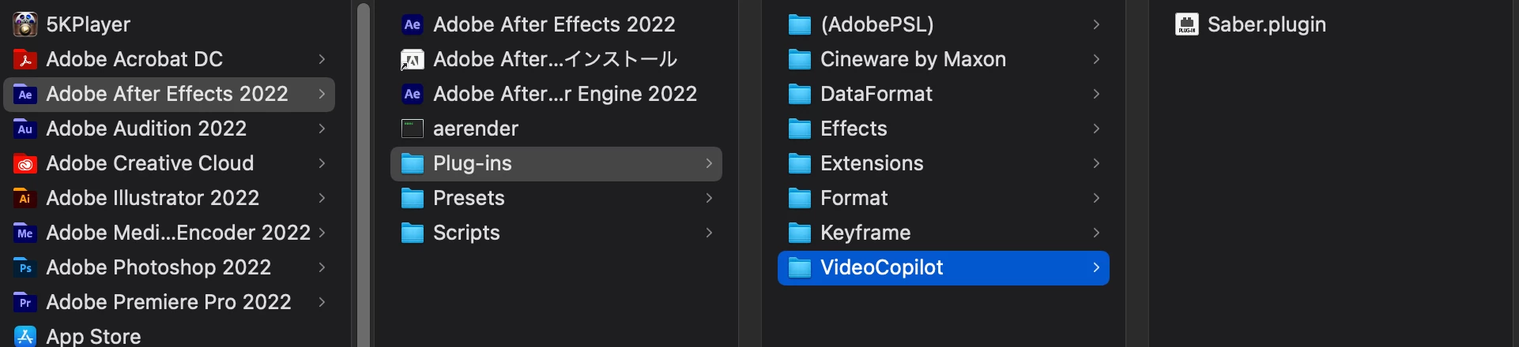
Task: Click the Adobe Media Encoder 2022 icon
Action: click(x=25, y=233)
